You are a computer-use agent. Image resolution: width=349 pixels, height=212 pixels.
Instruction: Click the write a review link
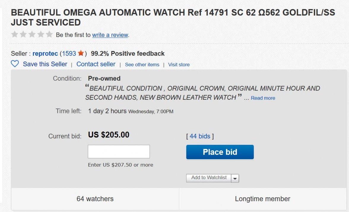point(110,35)
